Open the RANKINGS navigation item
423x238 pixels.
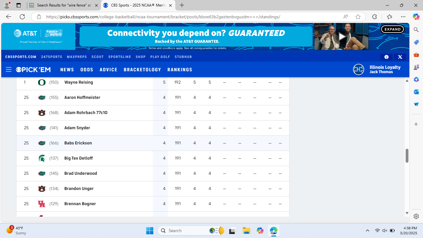180,69
